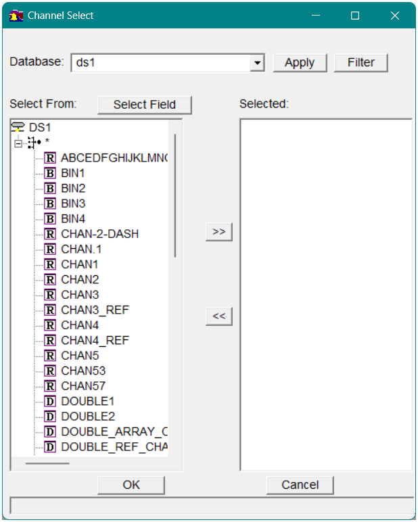
Task: Select the CHAN4_REF channel
Action: point(95,340)
